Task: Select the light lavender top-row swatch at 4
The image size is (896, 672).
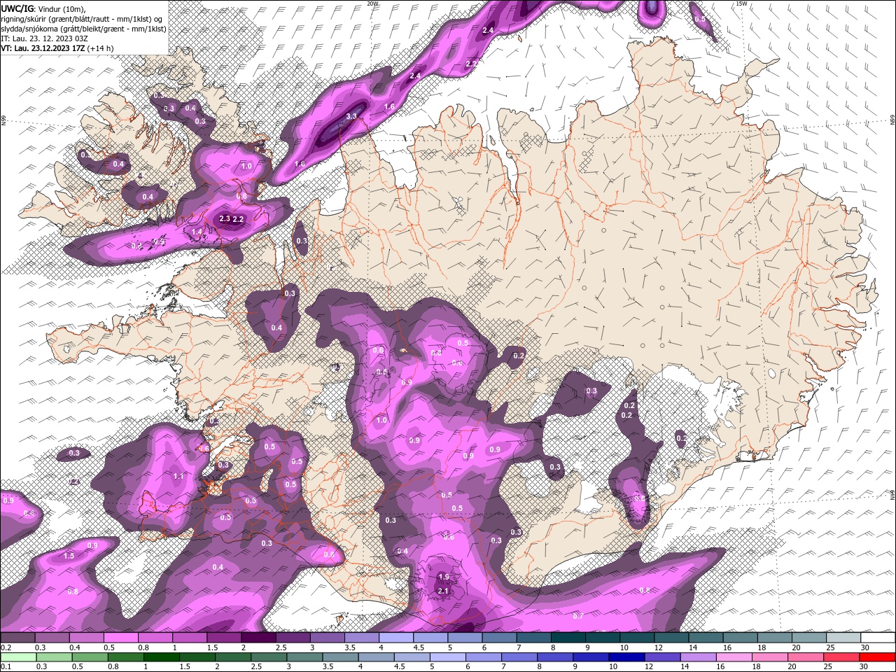Action: (396, 638)
